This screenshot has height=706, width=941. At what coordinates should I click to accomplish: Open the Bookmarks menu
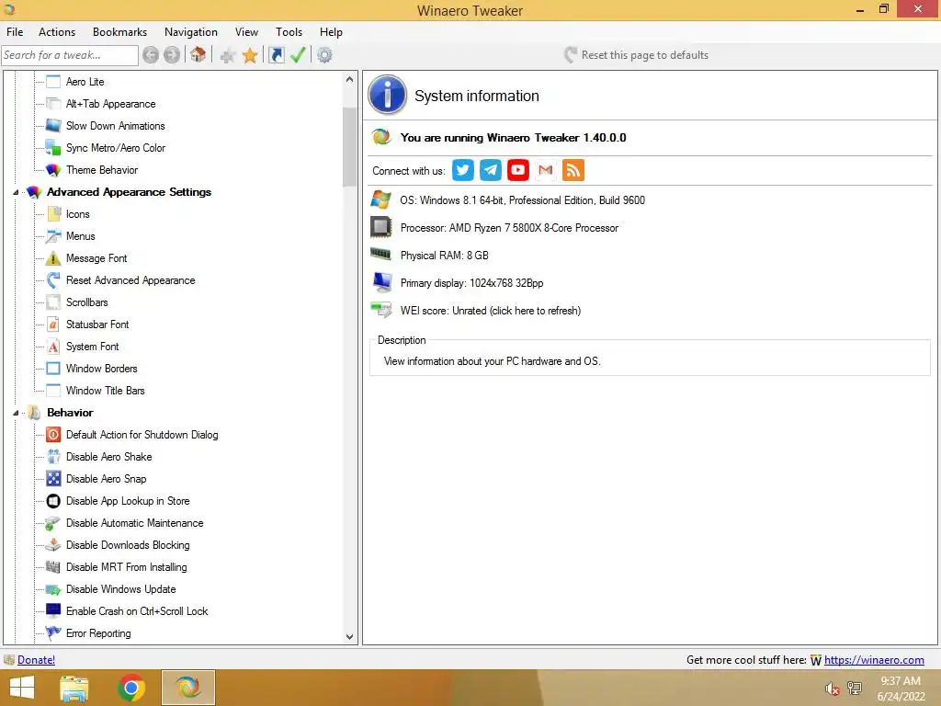[x=120, y=32]
